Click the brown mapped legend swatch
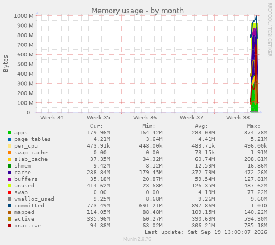This screenshot has width=275, height=245. click(x=9, y=212)
